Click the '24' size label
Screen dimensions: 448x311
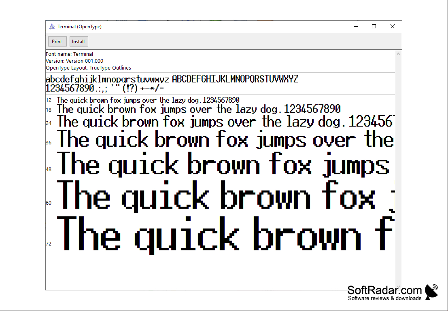pyautogui.click(x=49, y=123)
